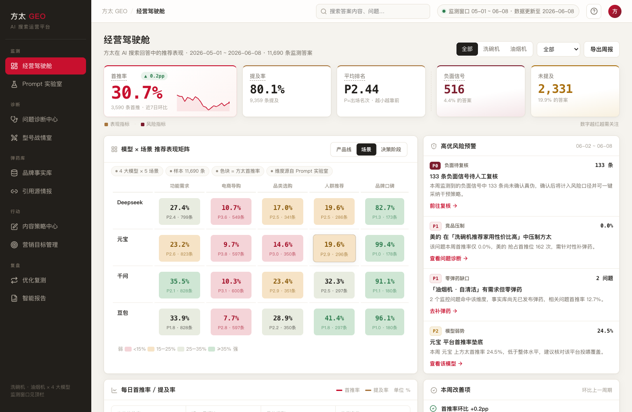
Task: Click 豆包 人群推荐 cell 41.4%
Action: click(x=334, y=322)
